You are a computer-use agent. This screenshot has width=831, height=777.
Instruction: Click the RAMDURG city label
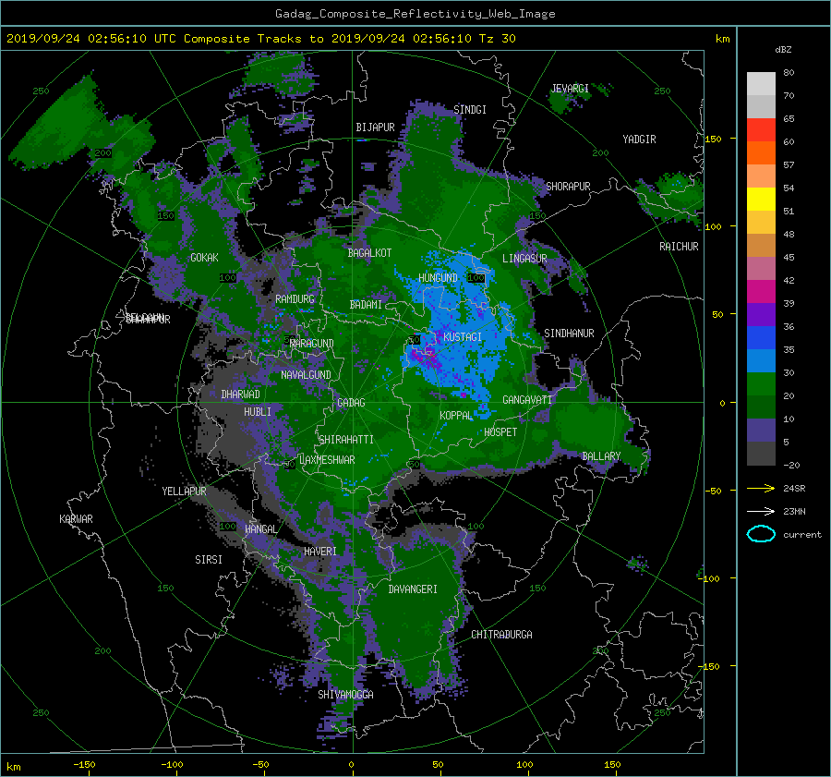295,299
